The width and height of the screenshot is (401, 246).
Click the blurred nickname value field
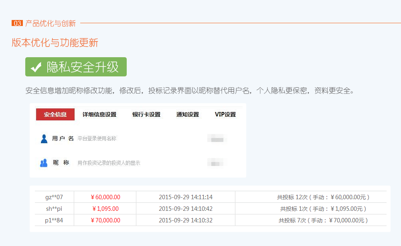point(217,163)
